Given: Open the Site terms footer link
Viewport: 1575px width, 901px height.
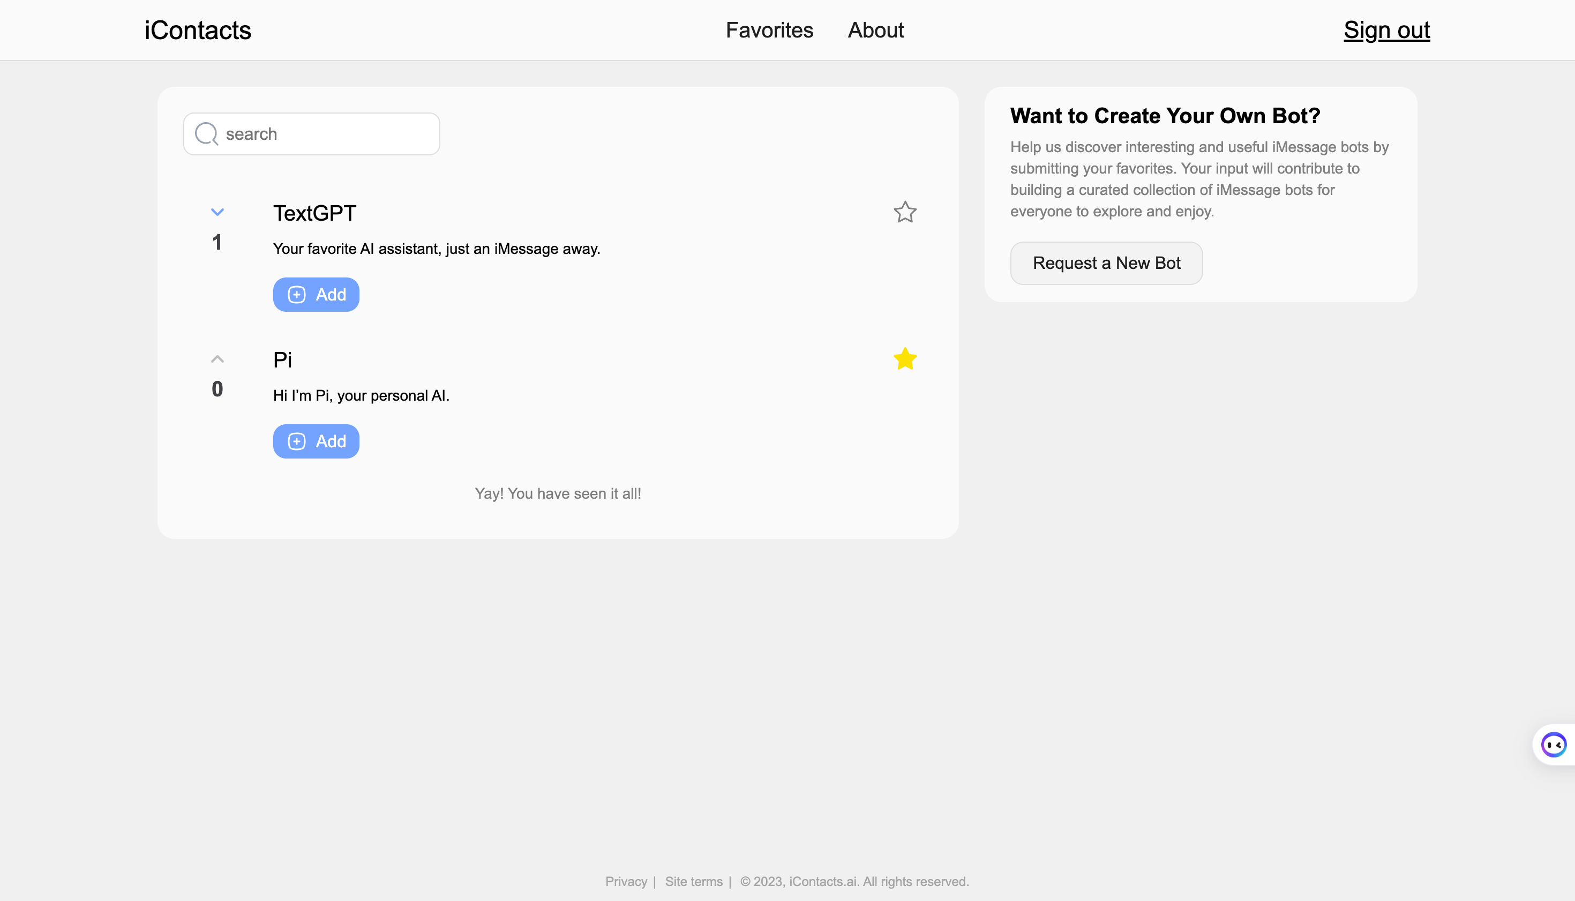Looking at the screenshot, I should 694,881.
